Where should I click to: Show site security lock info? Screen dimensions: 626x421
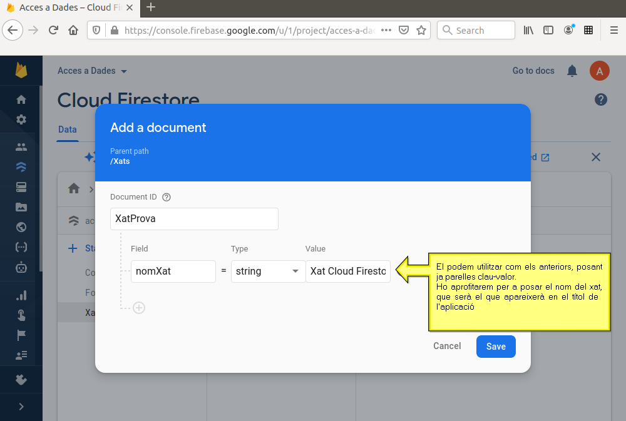[x=114, y=30]
